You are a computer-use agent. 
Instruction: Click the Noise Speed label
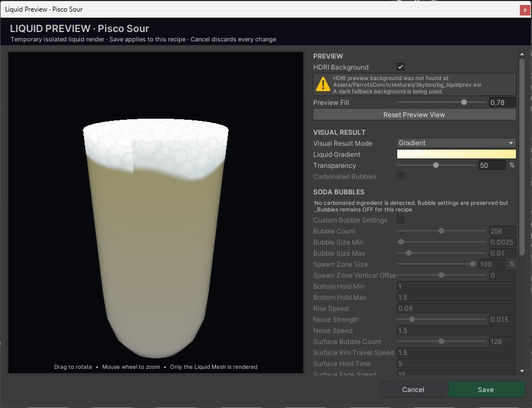[333, 331]
